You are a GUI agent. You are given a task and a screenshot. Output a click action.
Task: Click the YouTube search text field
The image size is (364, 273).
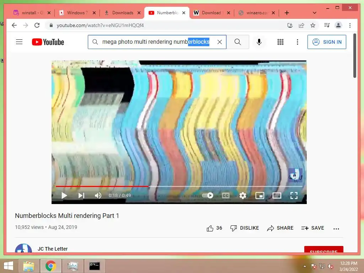pos(157,42)
